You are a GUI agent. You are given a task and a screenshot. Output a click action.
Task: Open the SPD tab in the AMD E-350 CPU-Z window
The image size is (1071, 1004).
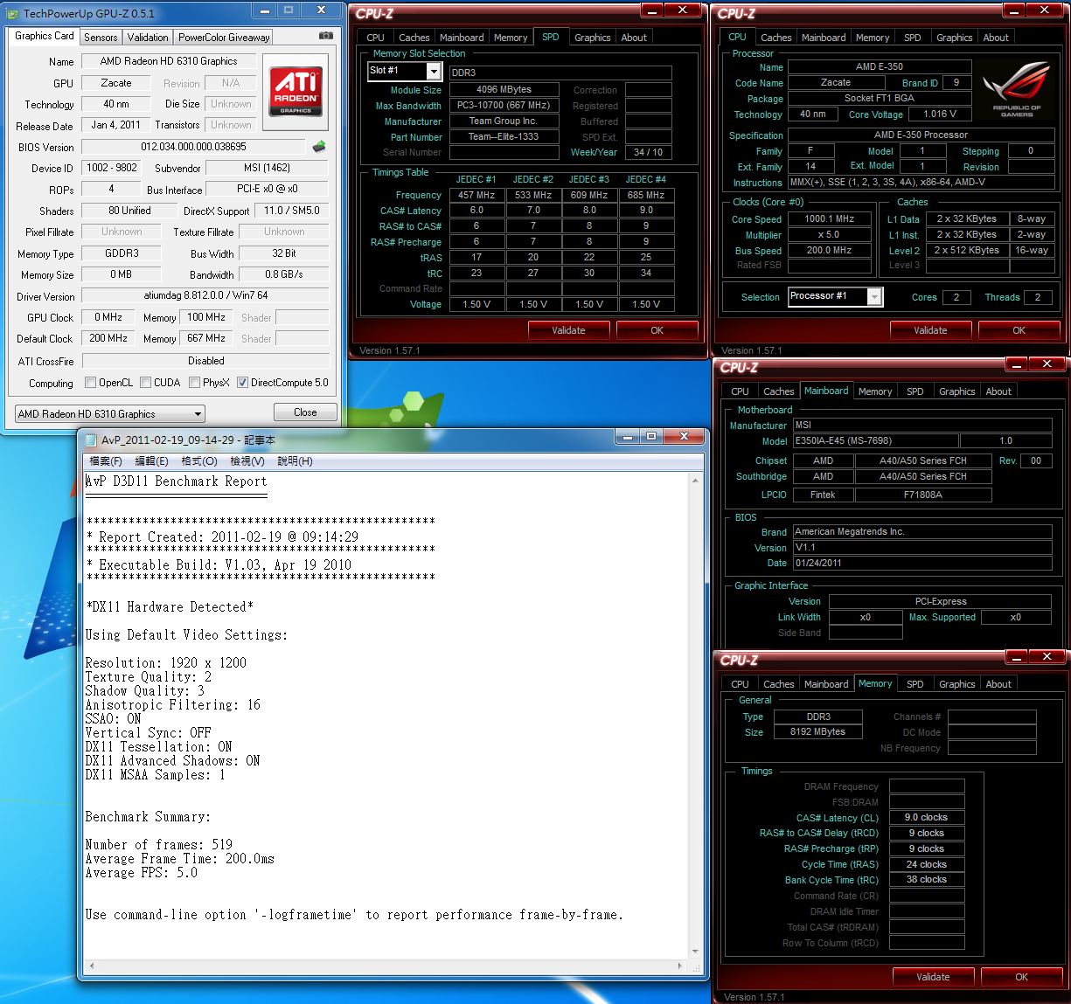tap(913, 38)
